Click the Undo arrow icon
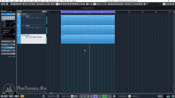This screenshot has height=98, width=175. tap(2, 4)
